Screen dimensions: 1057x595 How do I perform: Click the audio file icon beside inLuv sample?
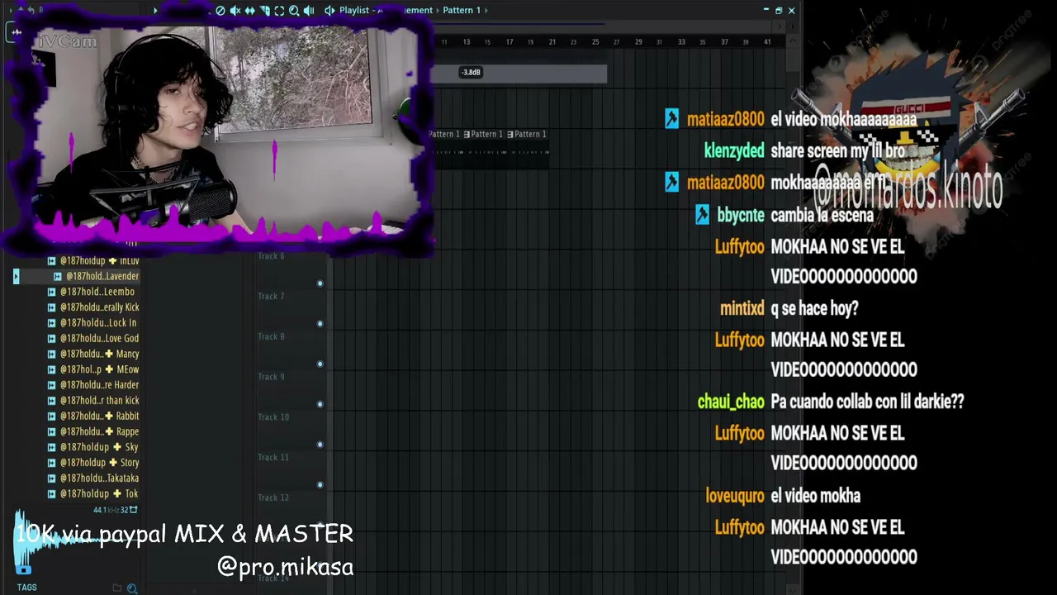pyautogui.click(x=51, y=260)
